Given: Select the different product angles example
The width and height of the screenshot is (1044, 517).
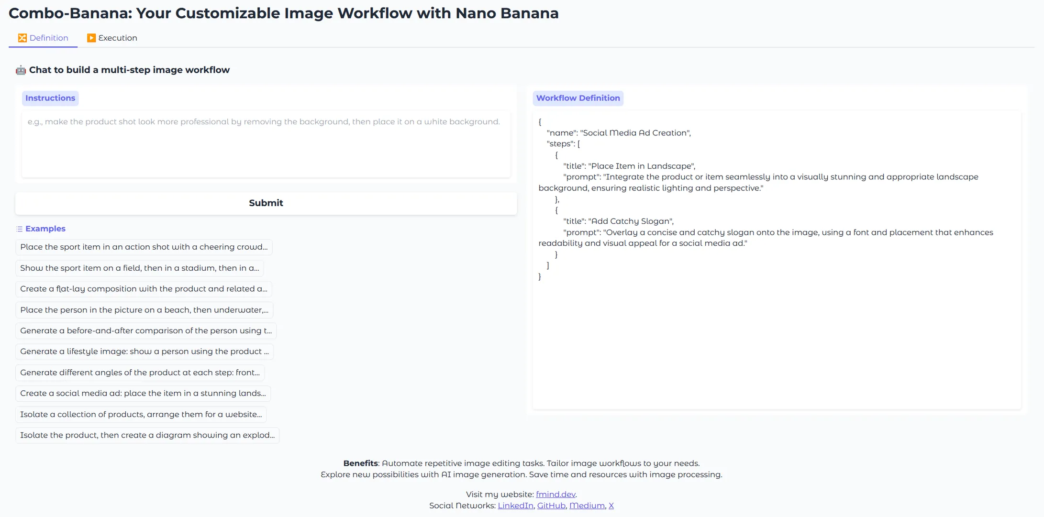Looking at the screenshot, I should tap(140, 372).
